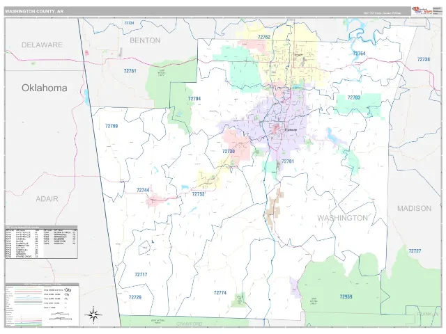The width and height of the screenshot is (446, 334).
Task: Open the ZIP code index table
Action: click(x=42, y=242)
